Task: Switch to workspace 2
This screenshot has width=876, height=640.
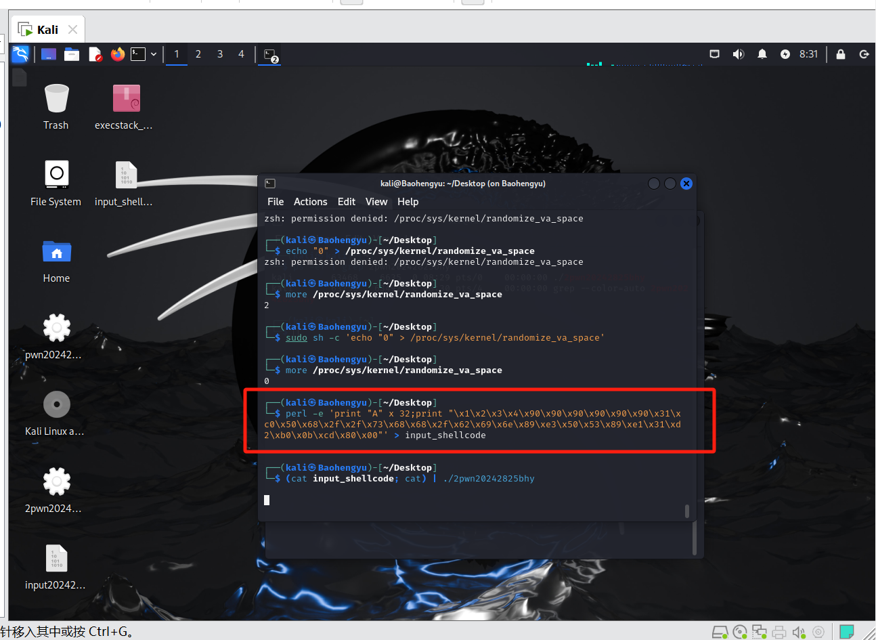Action: [198, 54]
